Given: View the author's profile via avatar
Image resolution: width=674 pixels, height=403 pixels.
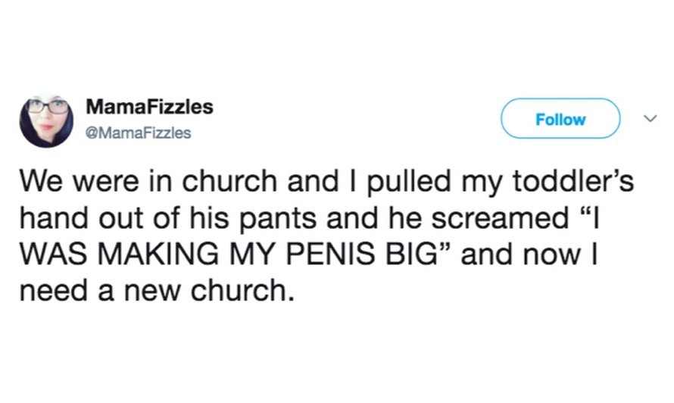Looking at the screenshot, I should 46,120.
